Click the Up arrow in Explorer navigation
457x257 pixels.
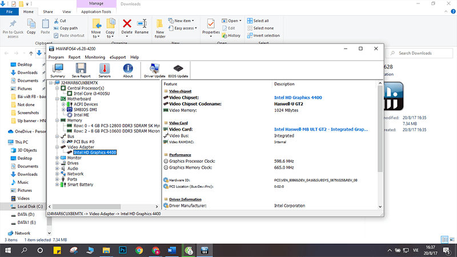coord(31,53)
